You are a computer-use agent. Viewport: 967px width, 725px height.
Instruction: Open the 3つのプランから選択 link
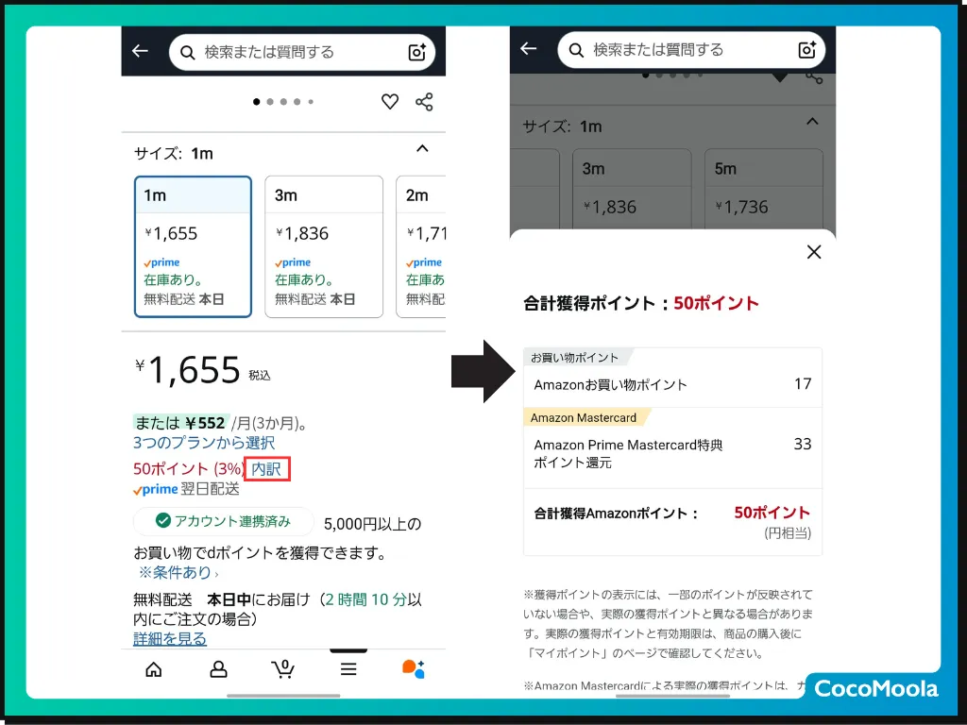pos(204,443)
